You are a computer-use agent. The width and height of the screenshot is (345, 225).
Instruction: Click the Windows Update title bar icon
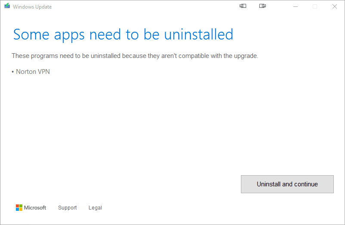7,6
